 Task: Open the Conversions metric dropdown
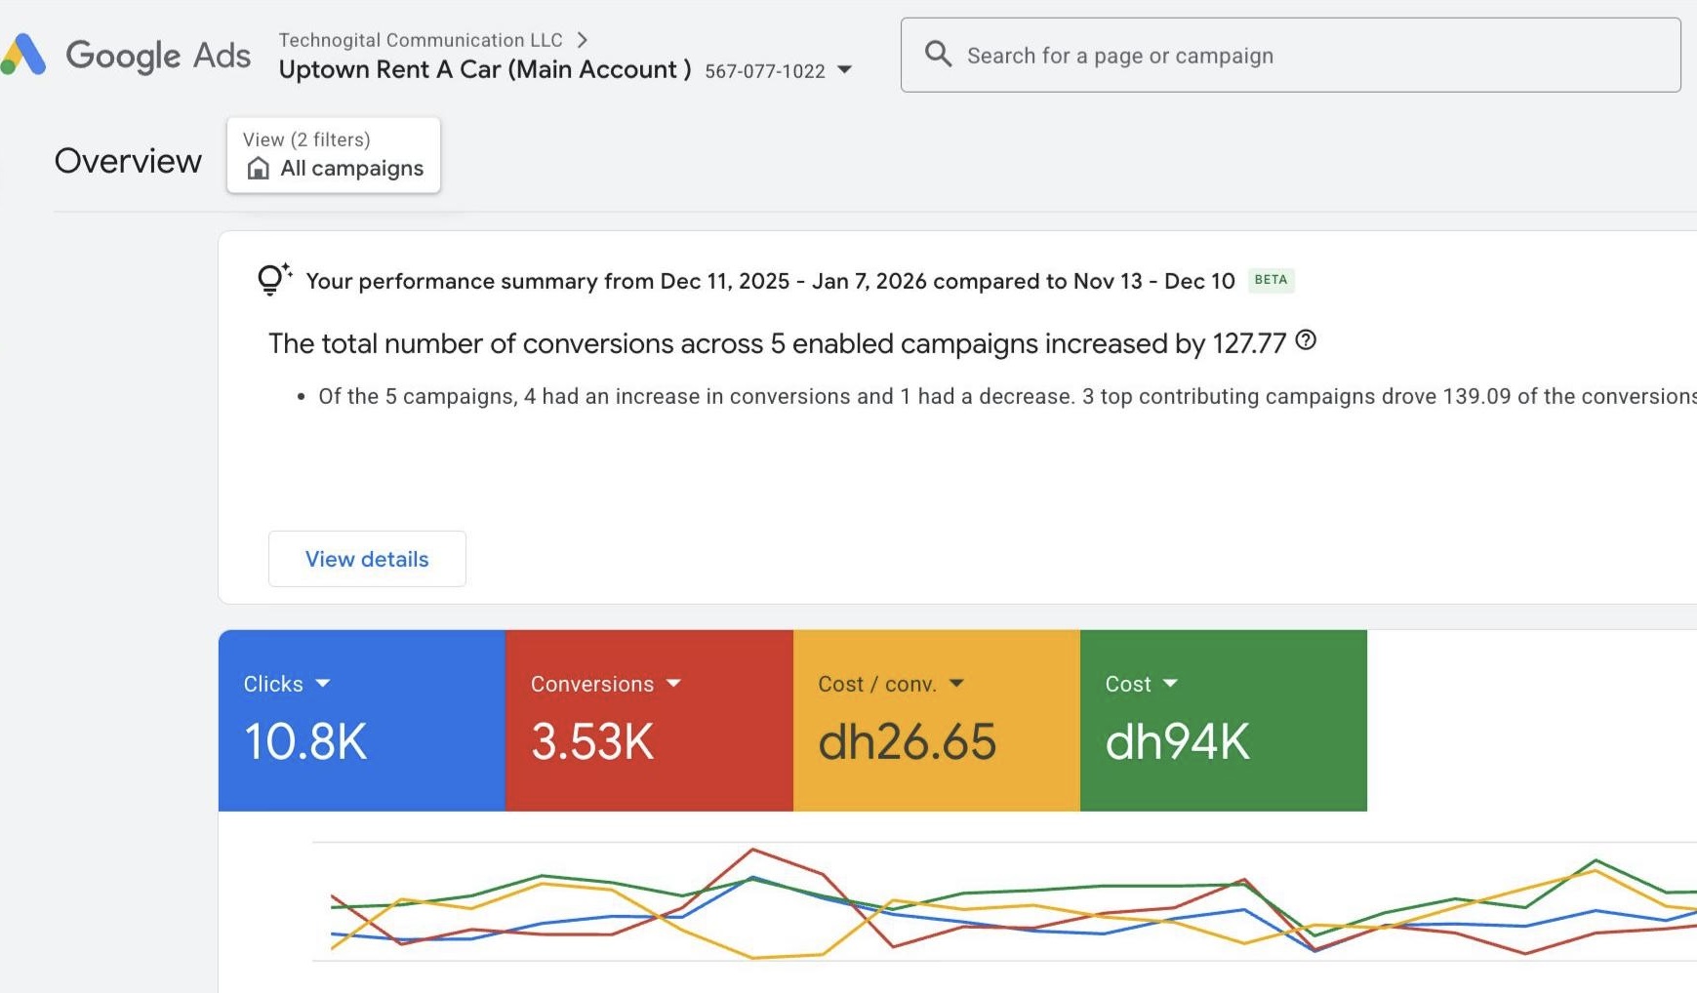pos(673,684)
